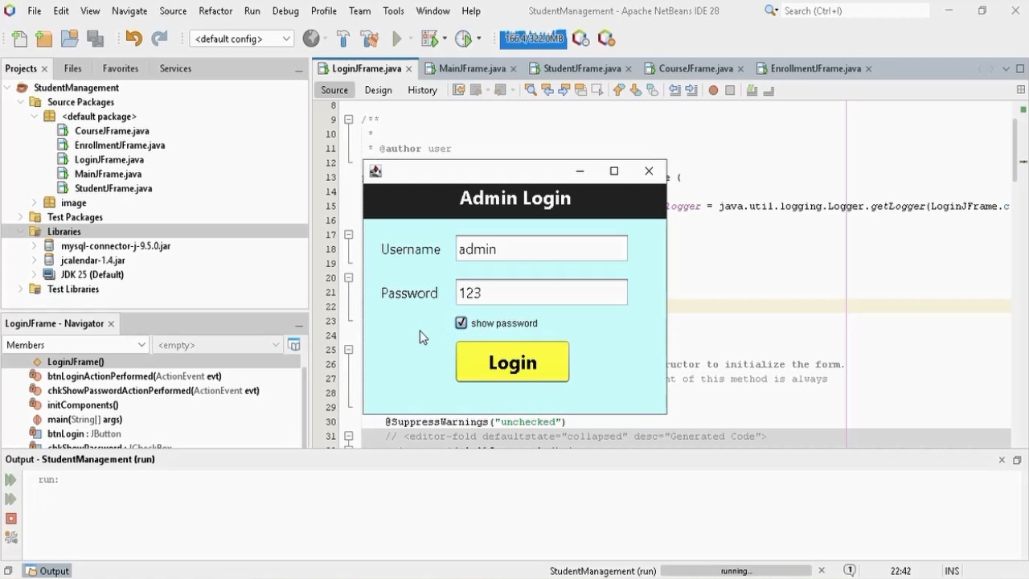Viewport: 1029px width, 579px height.
Task: Click the Navigator filter icon beside the empty combo
Action: [294, 345]
